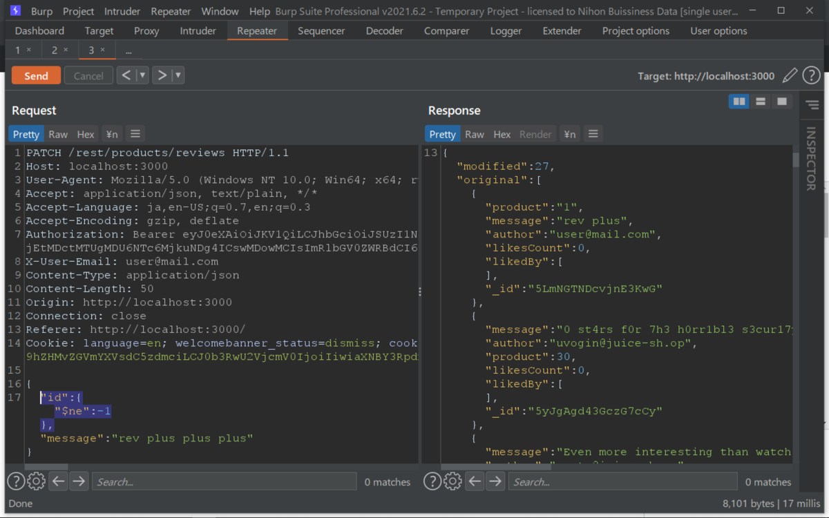Open the Help menu
The image size is (829, 518).
pyautogui.click(x=260, y=11)
